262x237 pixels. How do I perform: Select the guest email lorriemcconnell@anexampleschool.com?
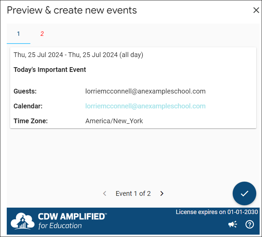pos(145,91)
